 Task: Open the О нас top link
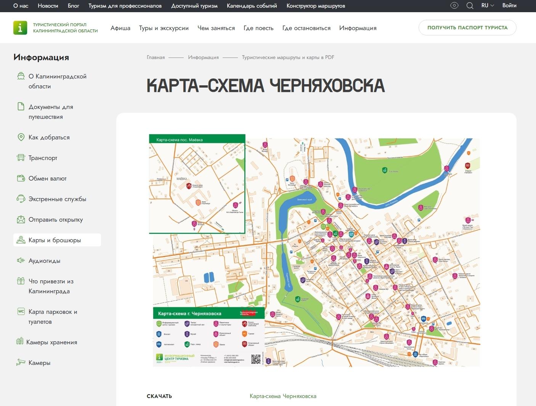21,6
